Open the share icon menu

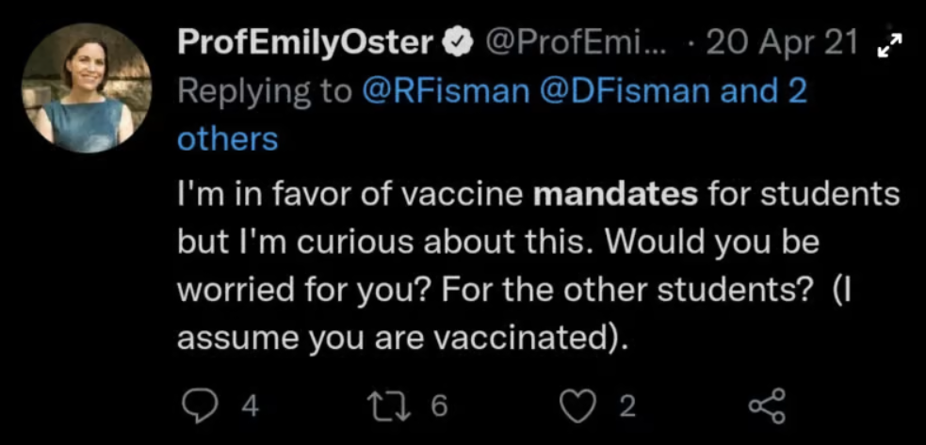765,406
